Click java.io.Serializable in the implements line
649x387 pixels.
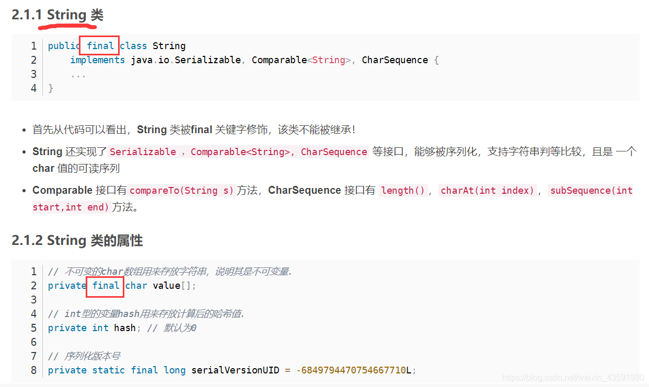(x=186, y=60)
